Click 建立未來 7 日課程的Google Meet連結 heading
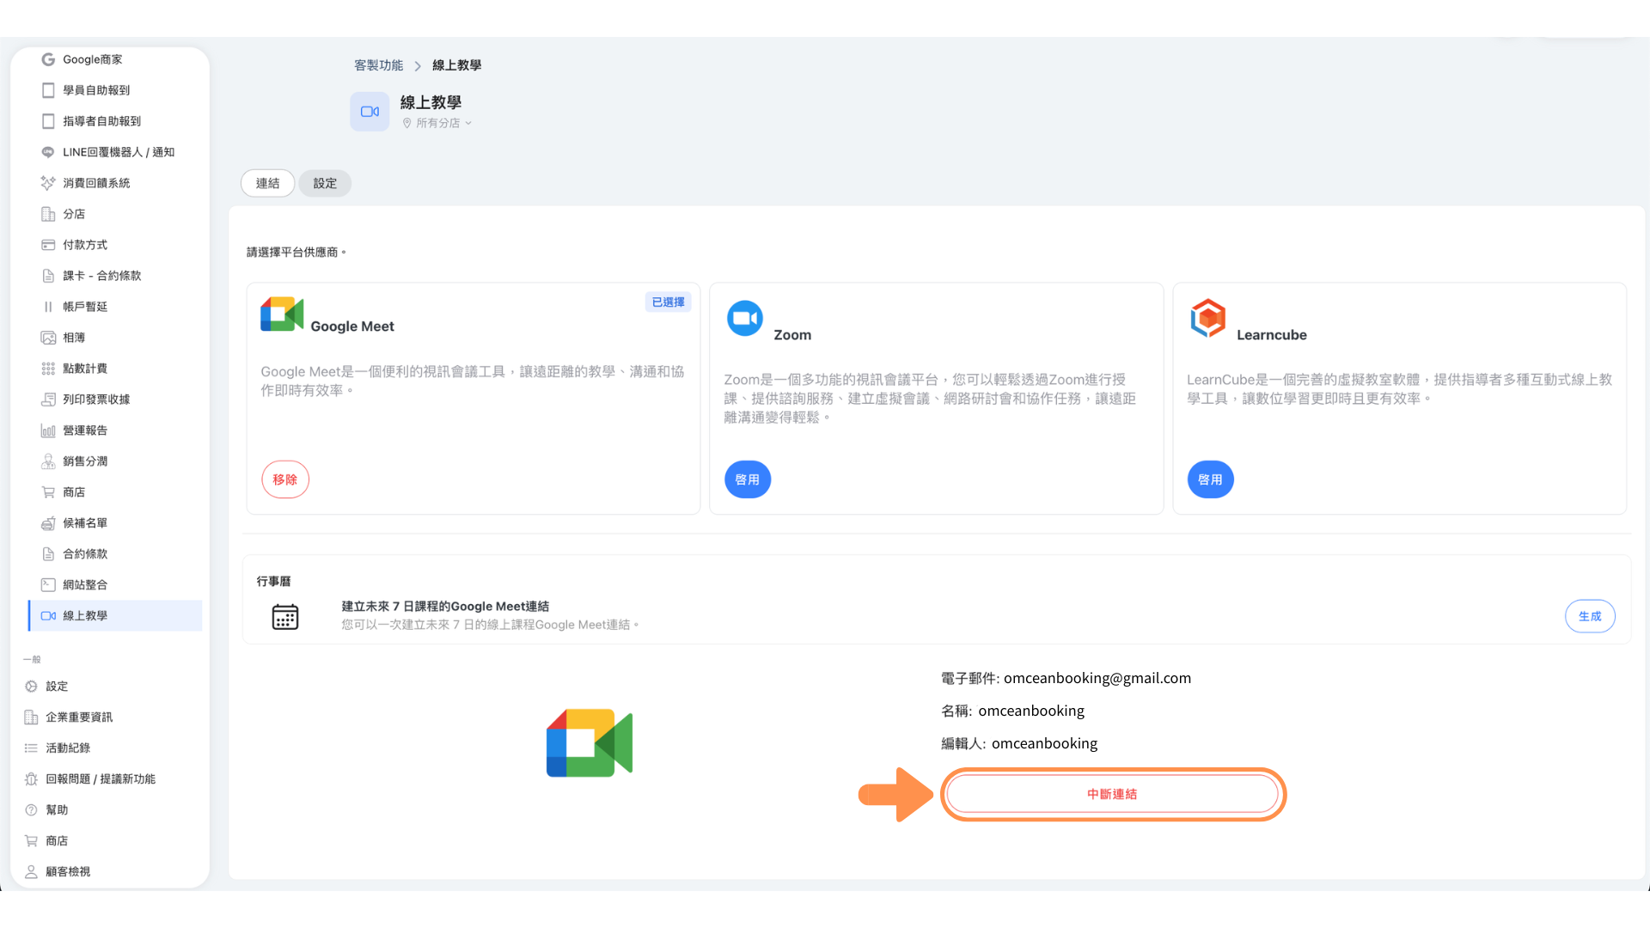The height and width of the screenshot is (928, 1650). coord(445,607)
